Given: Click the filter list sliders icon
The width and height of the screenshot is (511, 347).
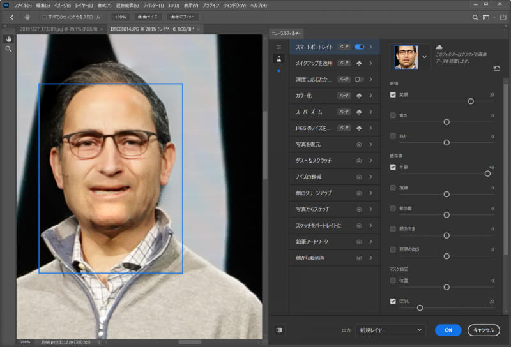Looking at the screenshot, I should 278,47.
